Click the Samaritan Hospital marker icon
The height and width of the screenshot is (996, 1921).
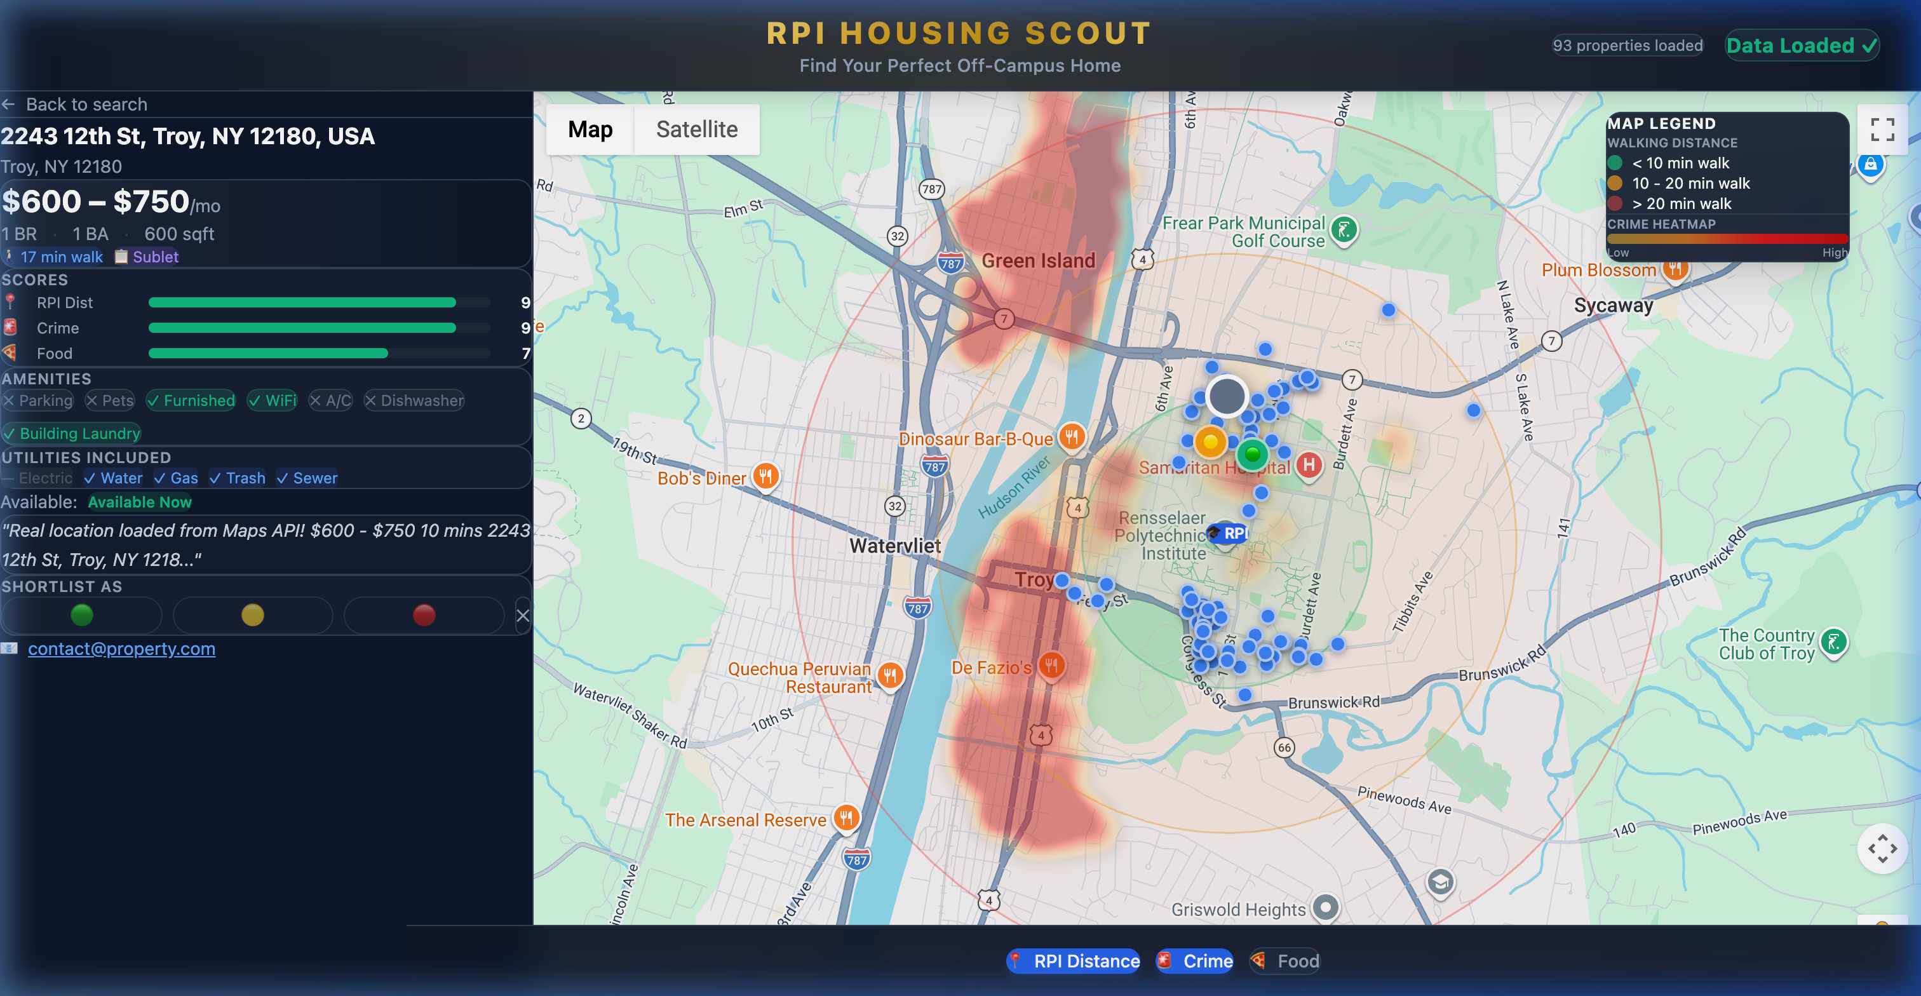1308,465
